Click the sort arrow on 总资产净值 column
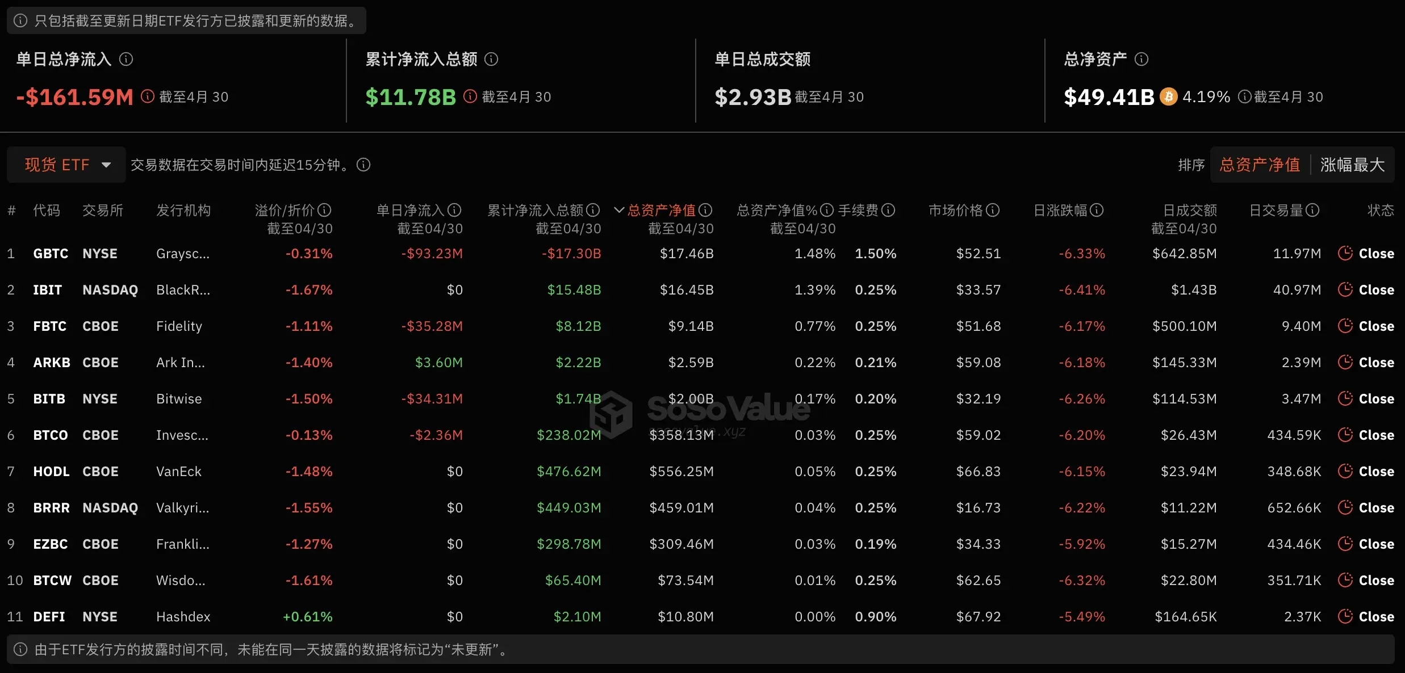 tap(618, 210)
